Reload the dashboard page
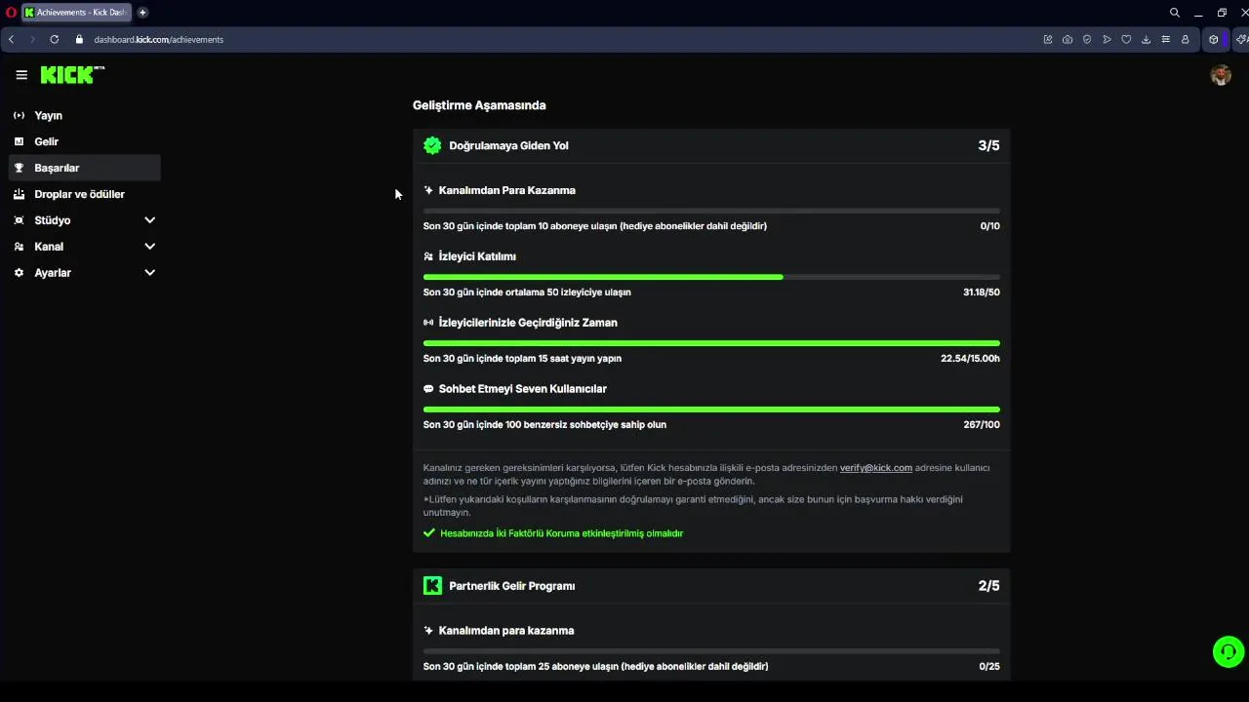 pos(55,40)
